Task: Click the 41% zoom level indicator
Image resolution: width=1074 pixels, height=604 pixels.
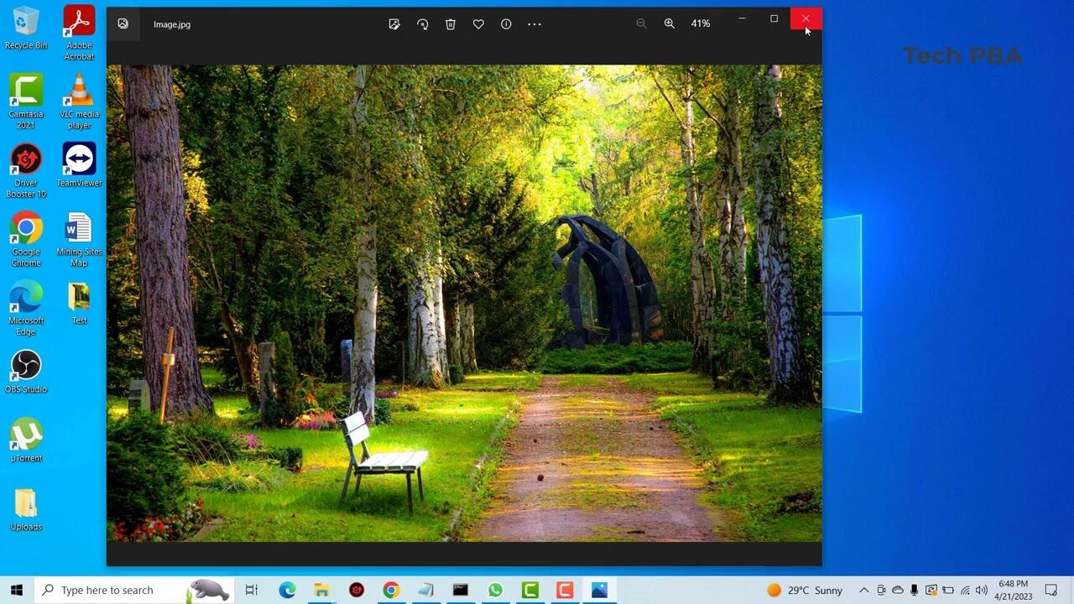Action: 701,23
